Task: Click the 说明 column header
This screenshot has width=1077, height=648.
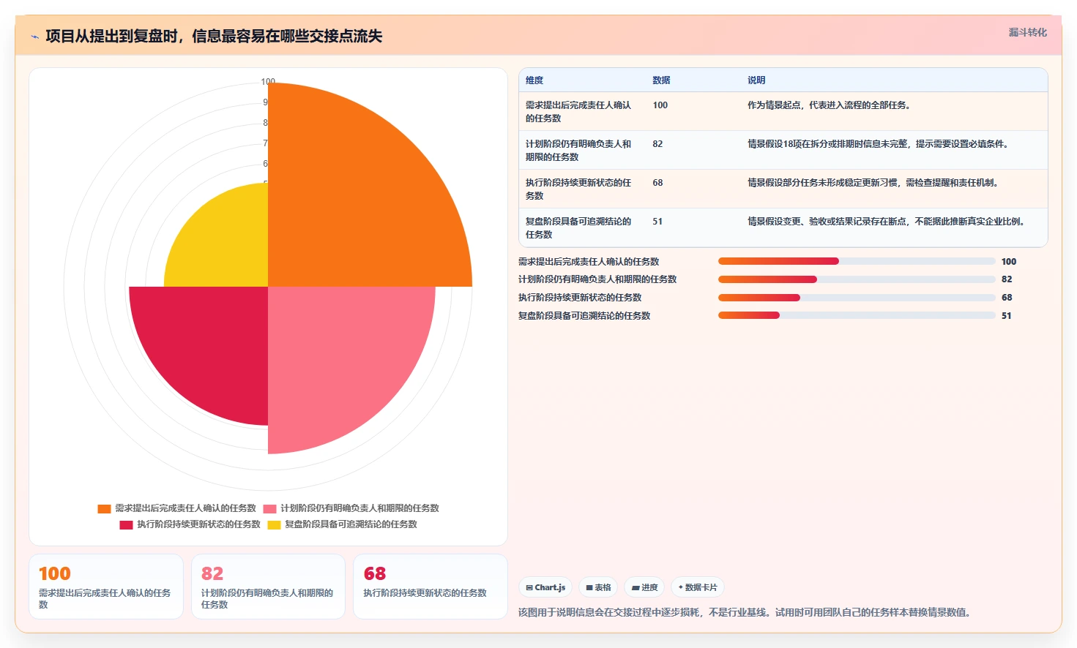Action: tap(756, 80)
